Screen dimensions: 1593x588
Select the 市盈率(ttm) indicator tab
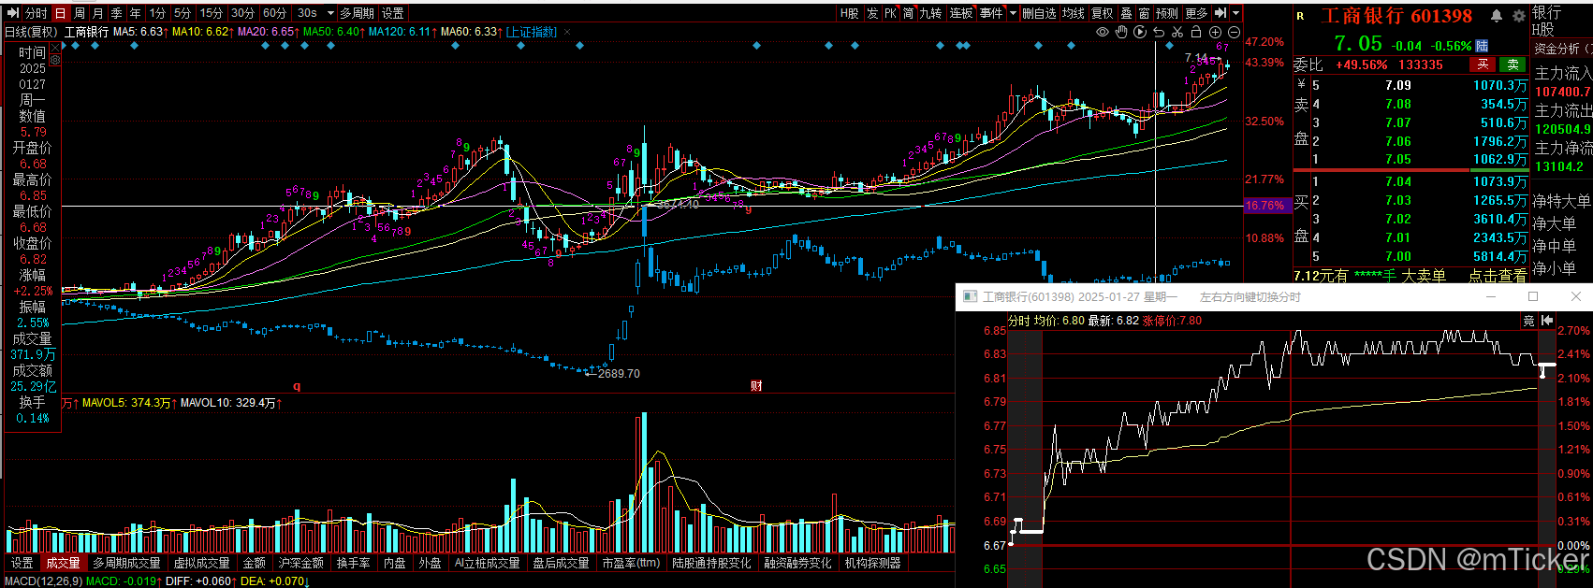[631, 563]
